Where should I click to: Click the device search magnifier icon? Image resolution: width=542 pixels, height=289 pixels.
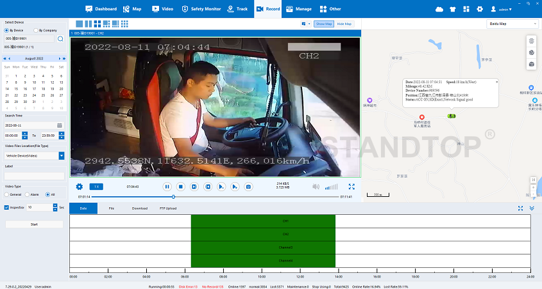pos(60,39)
